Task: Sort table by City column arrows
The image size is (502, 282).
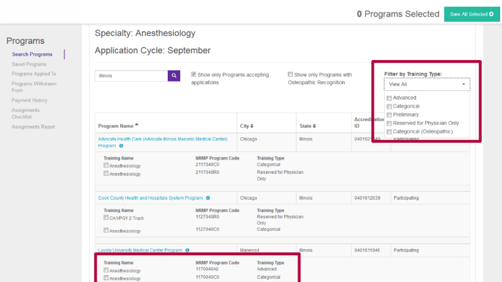Action: coord(252,126)
